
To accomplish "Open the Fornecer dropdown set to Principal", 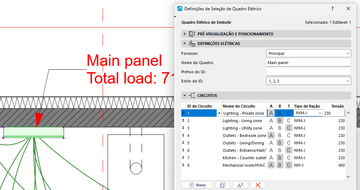I will [x=309, y=53].
